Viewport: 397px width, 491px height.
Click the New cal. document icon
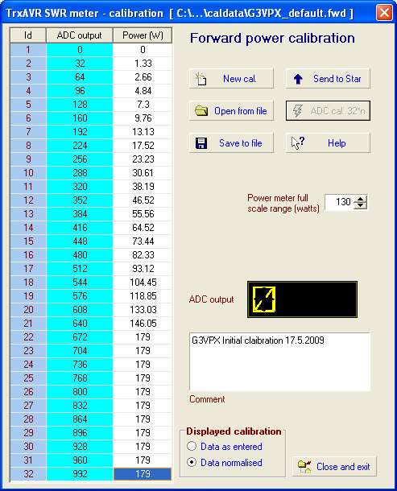(x=201, y=79)
